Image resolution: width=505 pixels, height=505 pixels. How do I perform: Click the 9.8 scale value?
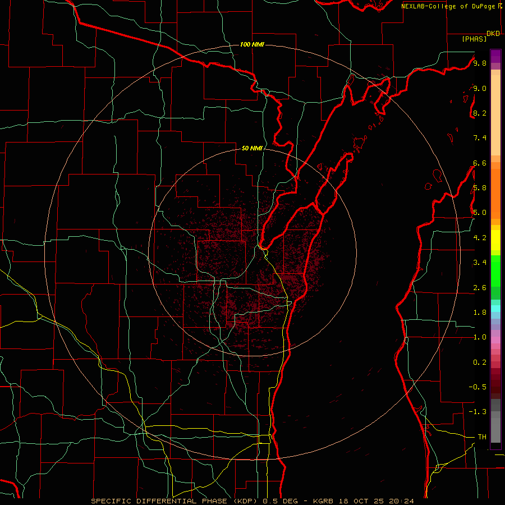[480, 63]
